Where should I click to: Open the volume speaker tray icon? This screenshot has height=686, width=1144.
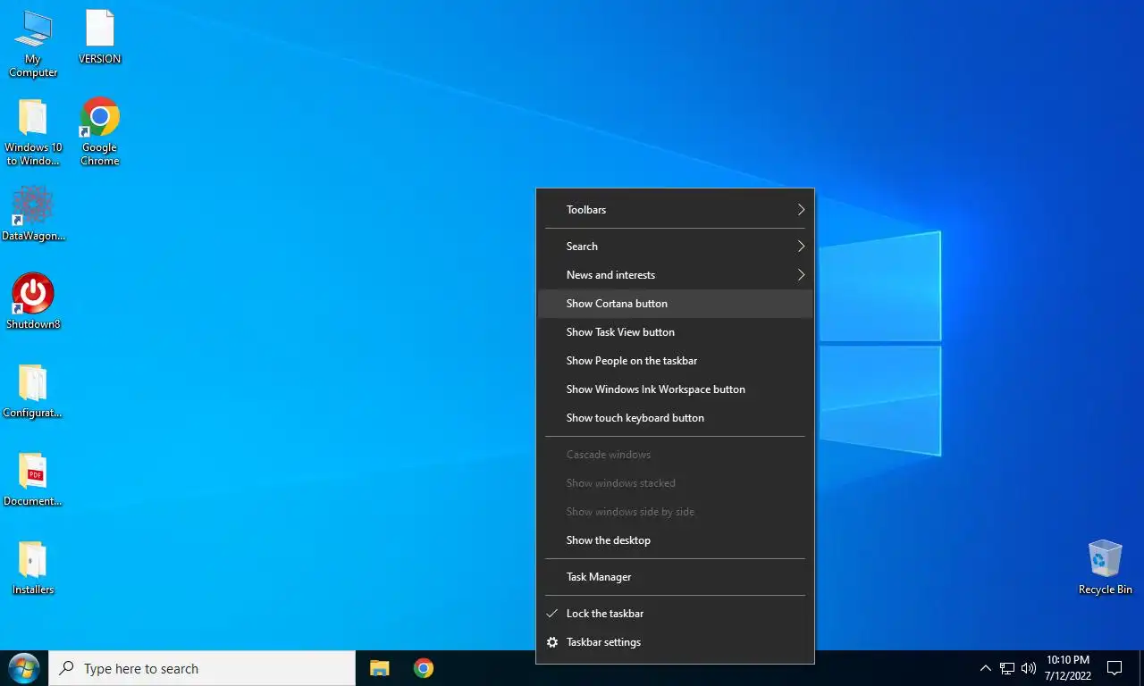pos(1029,668)
